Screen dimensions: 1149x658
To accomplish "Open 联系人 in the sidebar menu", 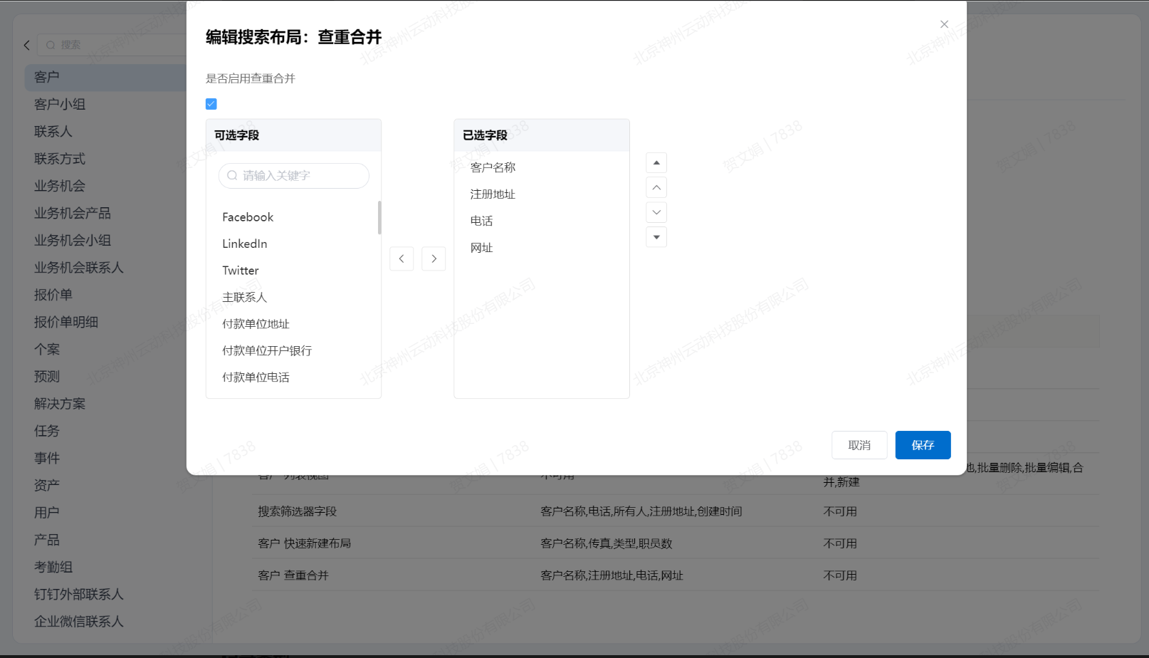I will coord(53,132).
